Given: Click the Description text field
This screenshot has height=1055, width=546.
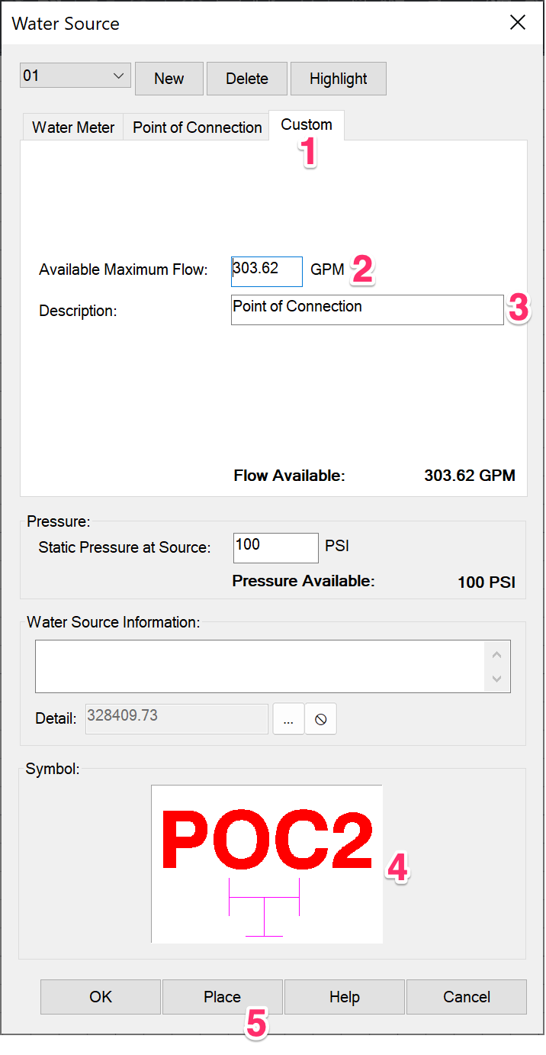Looking at the screenshot, I should coord(368,310).
